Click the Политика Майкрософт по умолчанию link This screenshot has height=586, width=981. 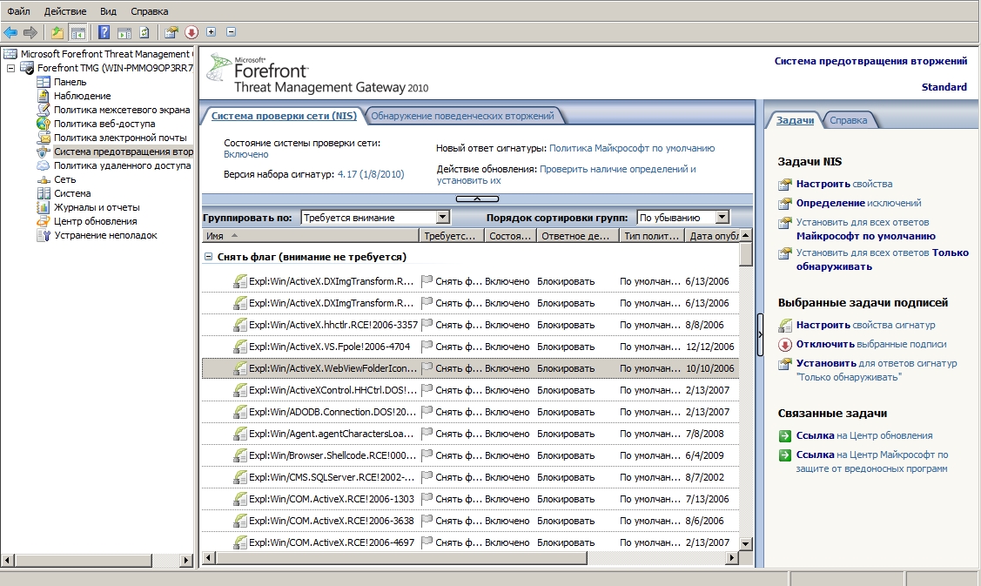[x=632, y=148]
